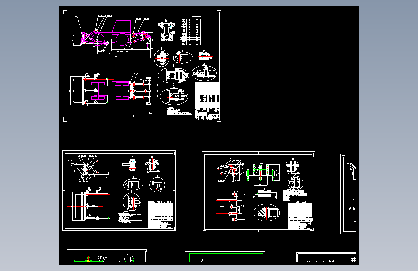The width and height of the screenshot is (418, 271).
Task: Select the bucket top-view with red centerlines on middle-left sheet
Action: point(90,204)
